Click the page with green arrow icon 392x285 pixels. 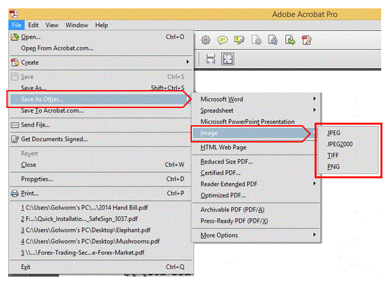coord(290,40)
